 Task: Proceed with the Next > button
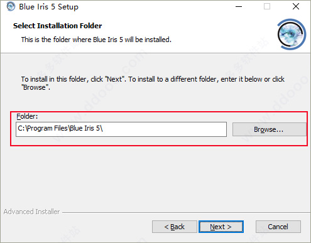pyautogui.click(x=221, y=227)
